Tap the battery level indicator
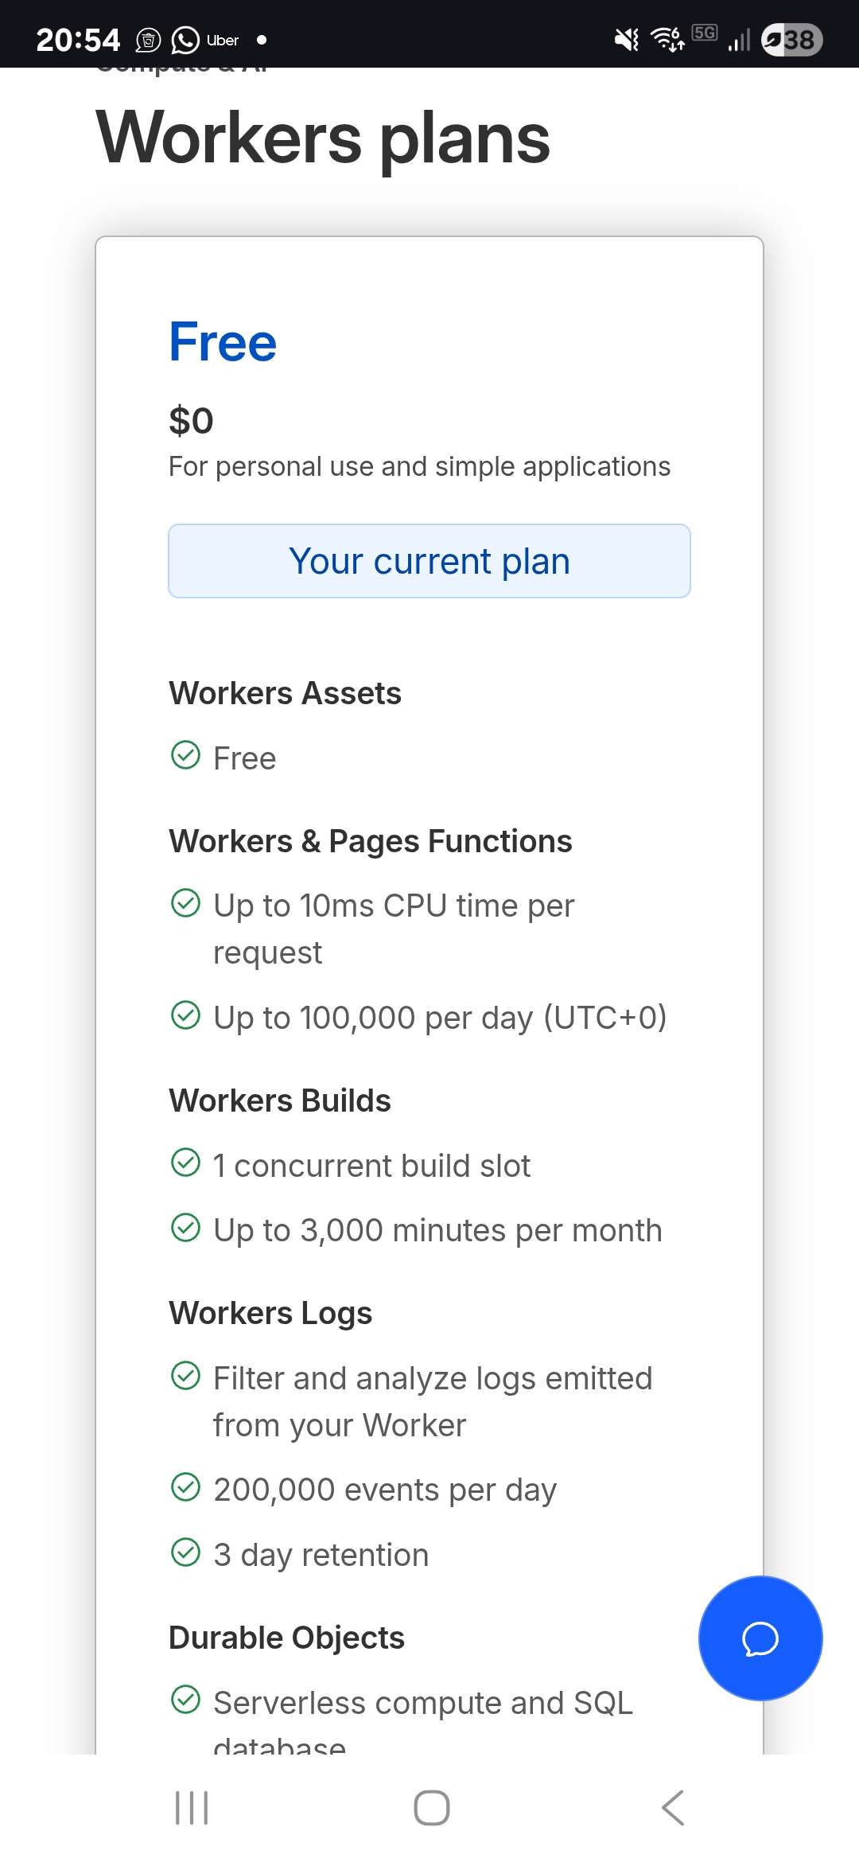This screenshot has width=859, height=1862. [x=791, y=40]
